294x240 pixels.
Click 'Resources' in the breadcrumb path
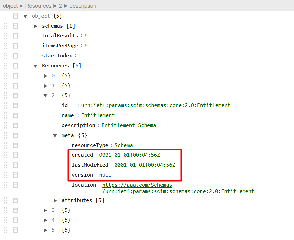pos(38,6)
